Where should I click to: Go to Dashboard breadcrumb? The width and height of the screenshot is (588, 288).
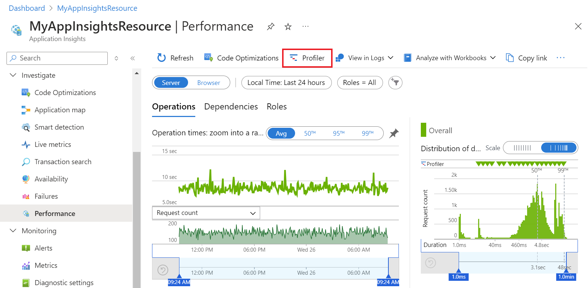click(x=27, y=8)
